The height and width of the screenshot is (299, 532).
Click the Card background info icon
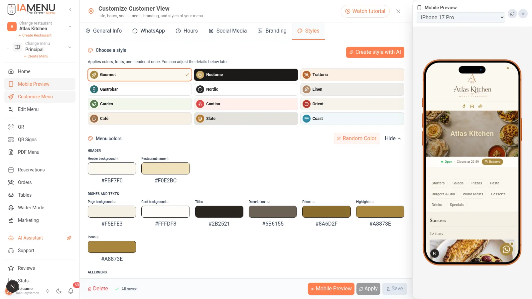tap(168, 202)
